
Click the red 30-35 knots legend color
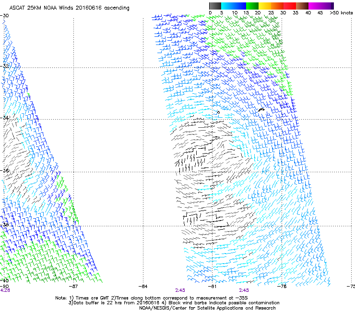(290, 6)
